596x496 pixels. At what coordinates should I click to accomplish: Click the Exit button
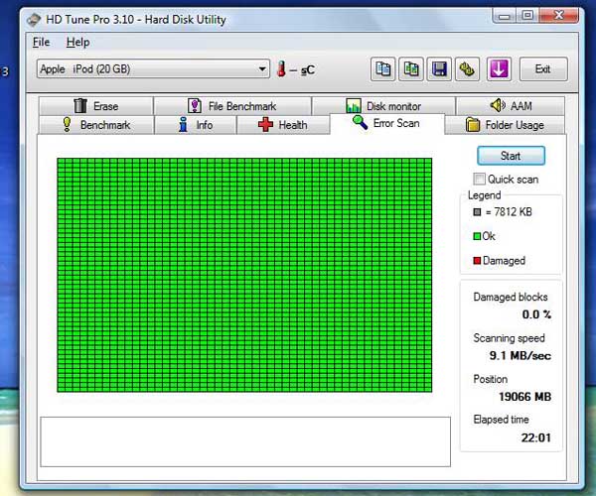click(x=542, y=69)
